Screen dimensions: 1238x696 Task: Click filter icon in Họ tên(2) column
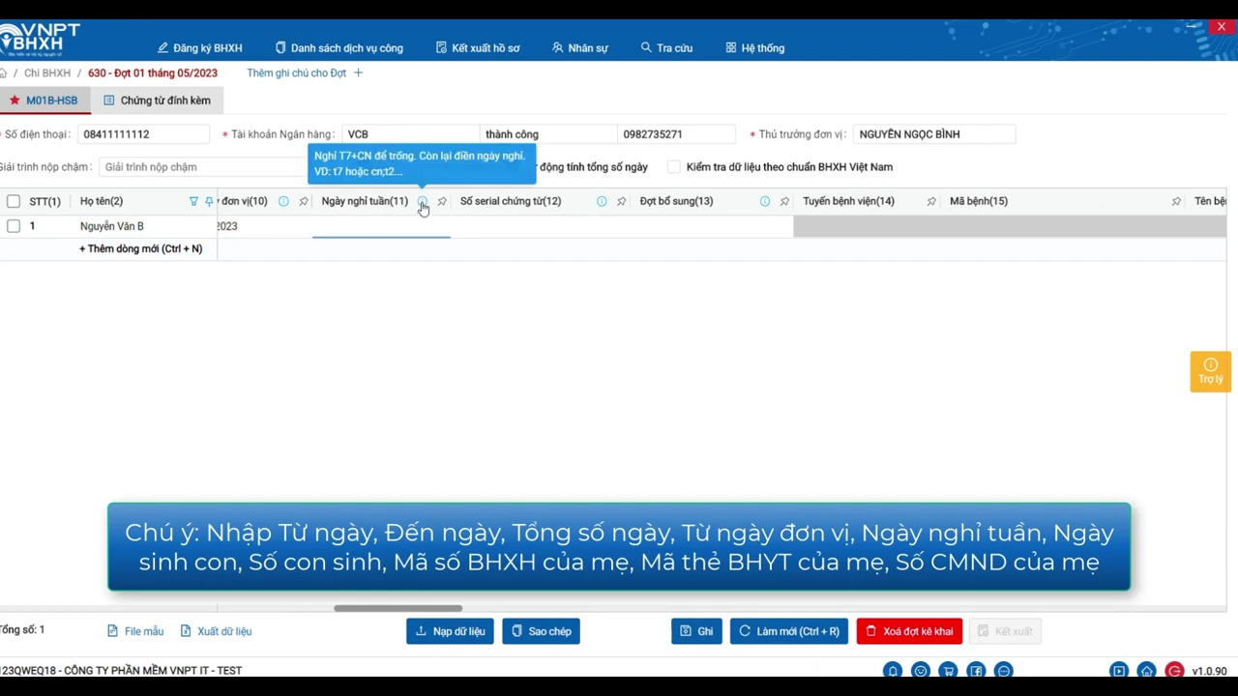pos(193,201)
